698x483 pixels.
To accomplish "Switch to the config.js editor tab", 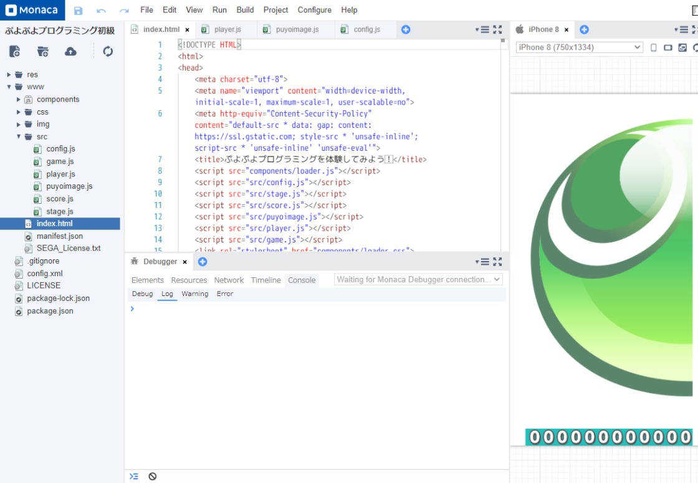I will click(x=365, y=29).
